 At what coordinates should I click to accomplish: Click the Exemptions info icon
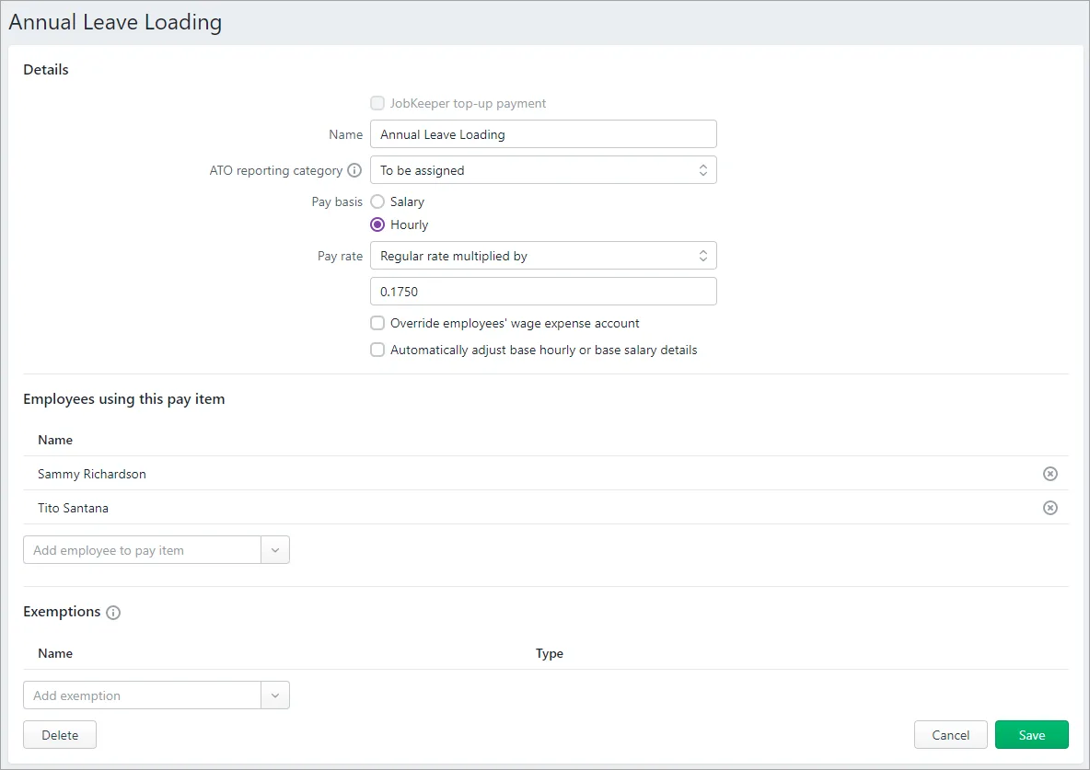coord(113,613)
